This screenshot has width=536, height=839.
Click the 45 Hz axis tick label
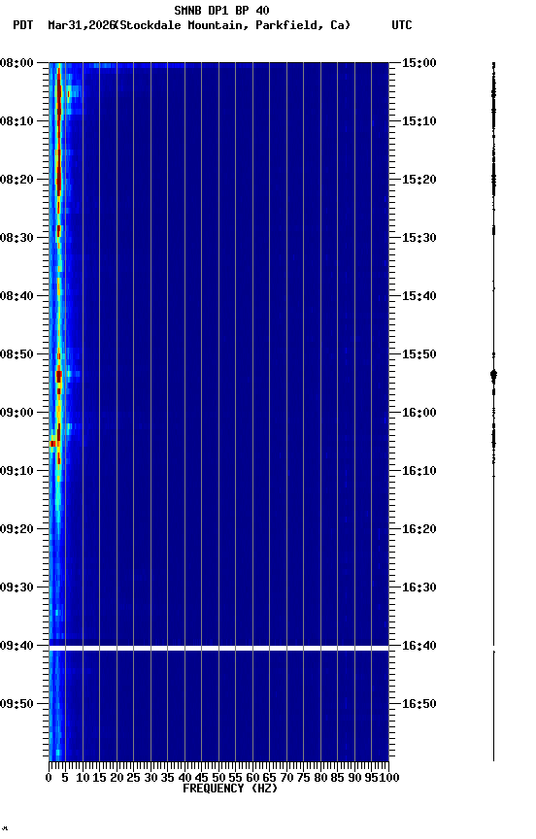pyautogui.click(x=201, y=779)
